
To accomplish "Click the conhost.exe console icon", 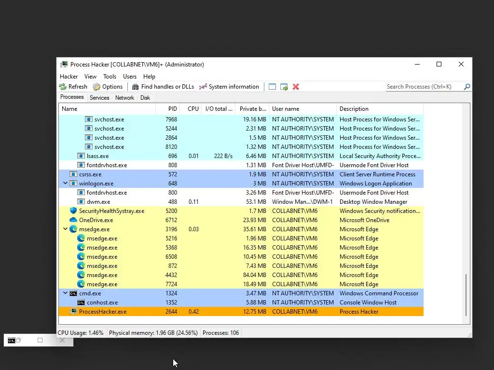I will point(81,303).
